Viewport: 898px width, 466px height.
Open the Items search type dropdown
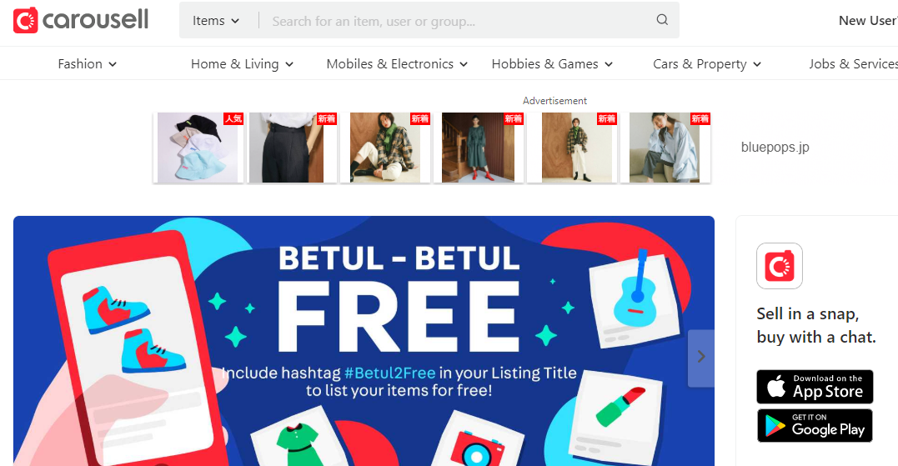[x=216, y=21]
